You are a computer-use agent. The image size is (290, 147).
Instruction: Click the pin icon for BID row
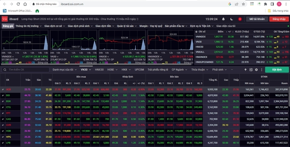pyautogui.click(x=3, y=95)
